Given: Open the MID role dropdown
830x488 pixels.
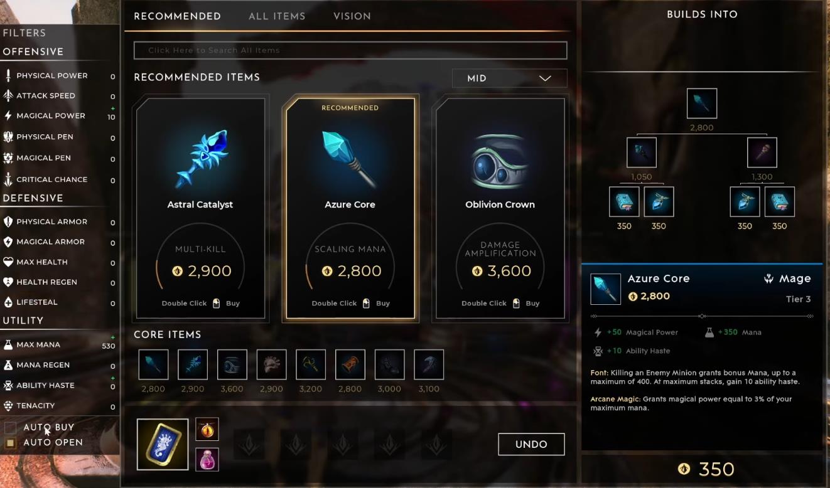Looking at the screenshot, I should 509,78.
